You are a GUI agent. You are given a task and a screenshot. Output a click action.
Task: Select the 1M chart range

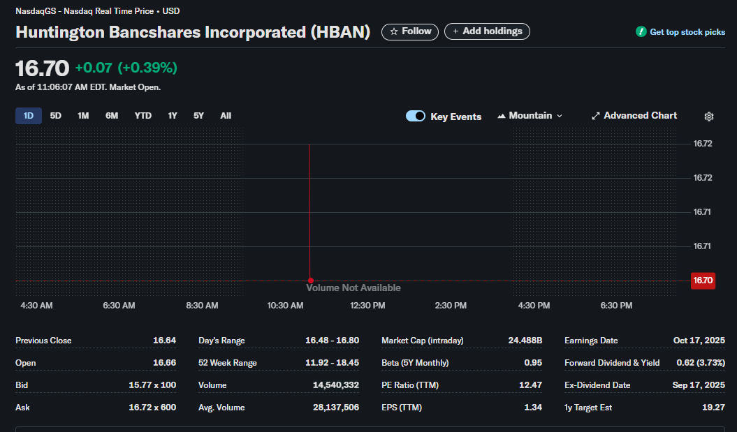pos(83,116)
